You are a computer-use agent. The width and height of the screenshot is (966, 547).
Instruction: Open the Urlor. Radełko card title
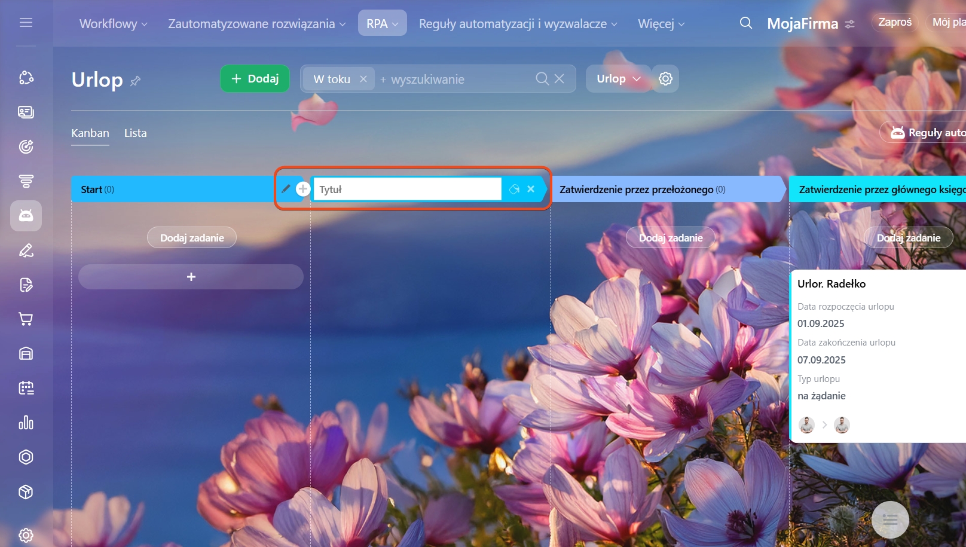832,284
